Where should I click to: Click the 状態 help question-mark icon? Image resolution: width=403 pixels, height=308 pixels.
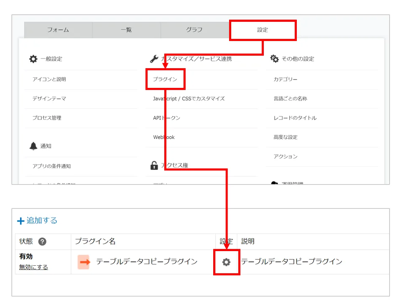click(42, 241)
